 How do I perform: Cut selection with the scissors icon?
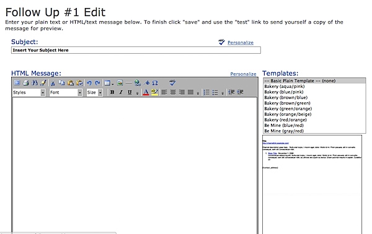[53, 83]
